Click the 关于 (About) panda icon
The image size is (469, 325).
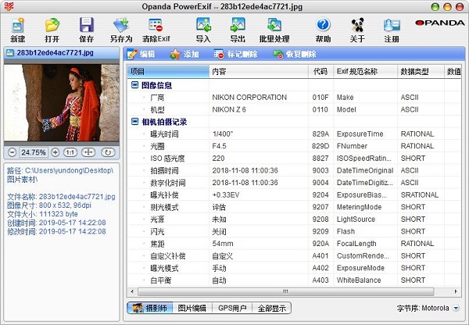[357, 29]
